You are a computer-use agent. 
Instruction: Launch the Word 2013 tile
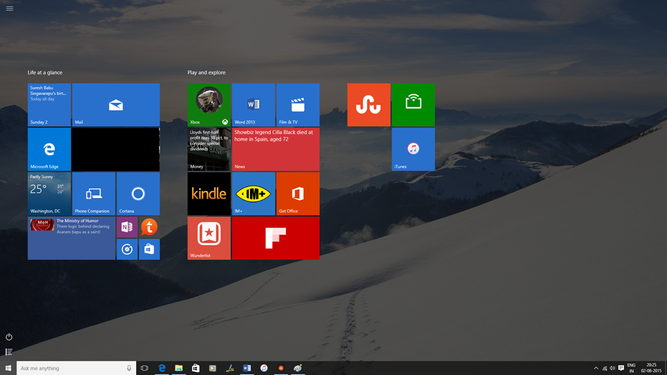coord(253,105)
